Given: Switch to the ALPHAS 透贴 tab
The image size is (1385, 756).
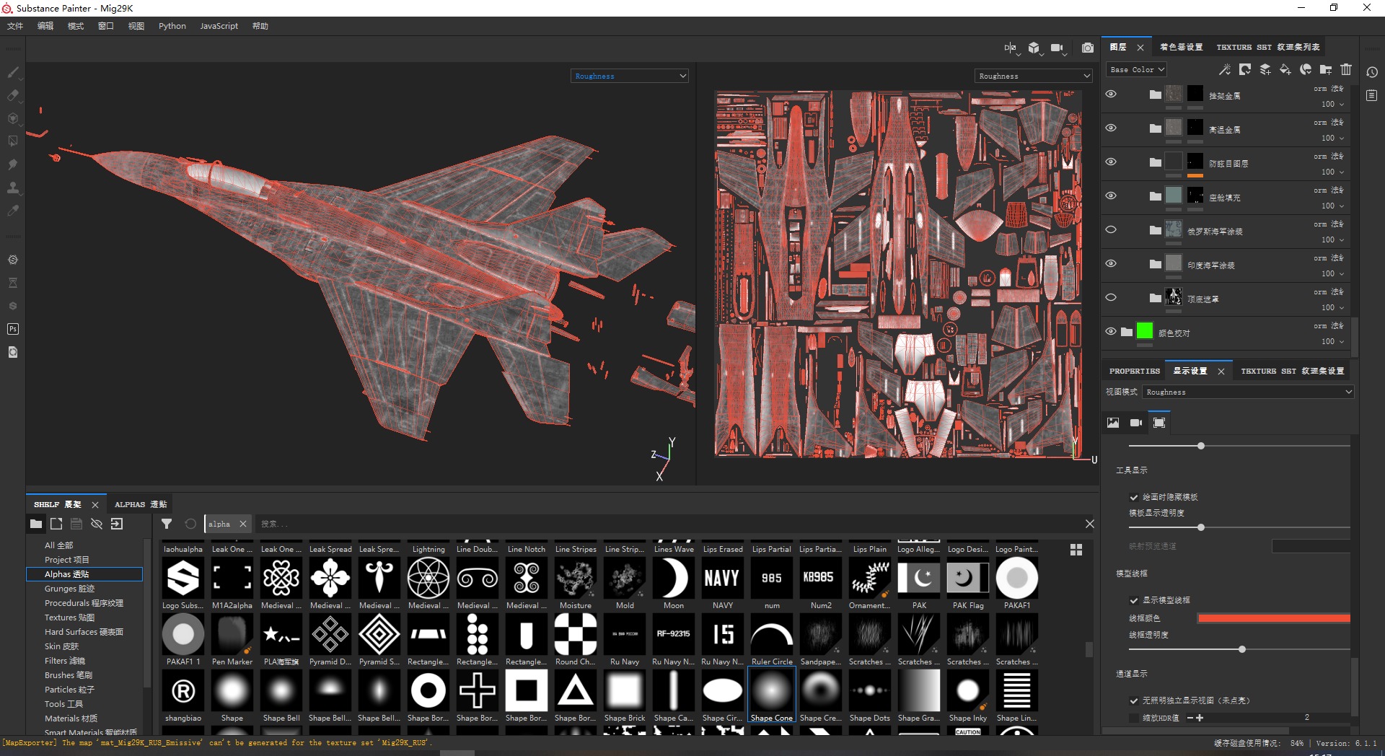Looking at the screenshot, I should 141,504.
